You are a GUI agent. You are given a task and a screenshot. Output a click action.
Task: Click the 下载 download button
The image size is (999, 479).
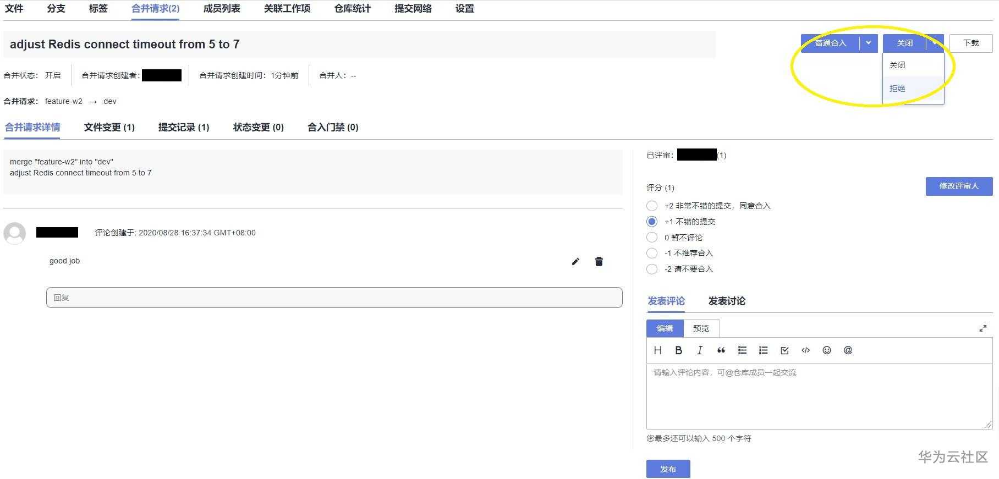click(971, 43)
